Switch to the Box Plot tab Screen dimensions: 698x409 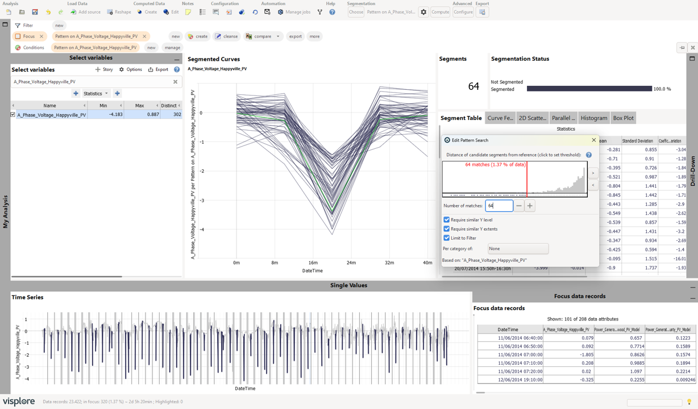623,118
